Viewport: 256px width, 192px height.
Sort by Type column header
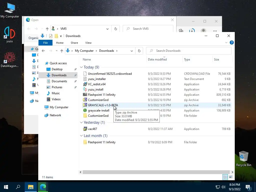(187, 59)
